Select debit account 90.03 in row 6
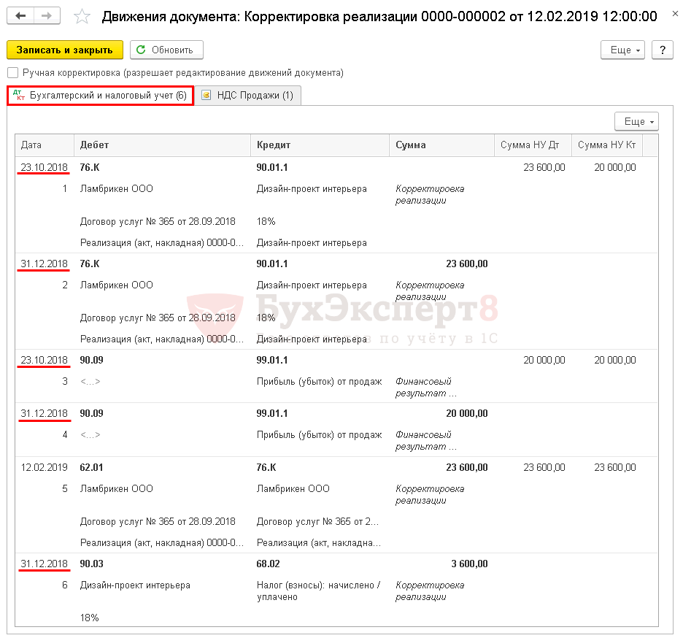The height and width of the screenshot is (638, 683). point(91,564)
